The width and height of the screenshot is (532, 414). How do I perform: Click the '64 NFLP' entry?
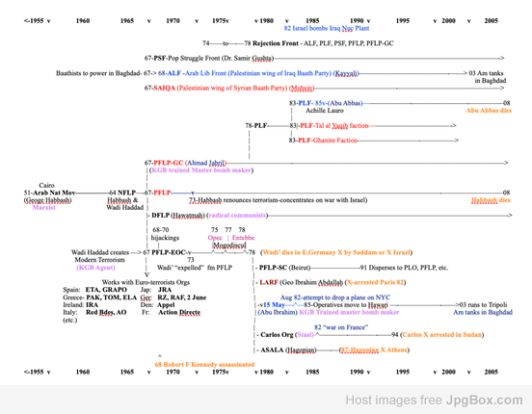pyautogui.click(x=122, y=193)
